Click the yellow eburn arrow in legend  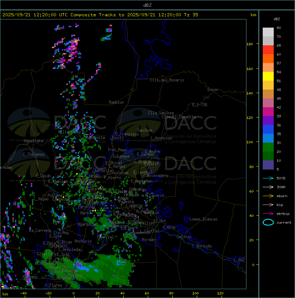point(268,196)
